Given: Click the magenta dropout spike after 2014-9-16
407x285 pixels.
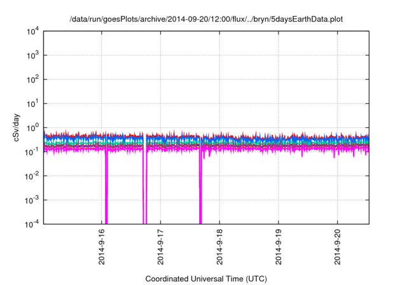Looking at the screenshot, I should point(106,187).
